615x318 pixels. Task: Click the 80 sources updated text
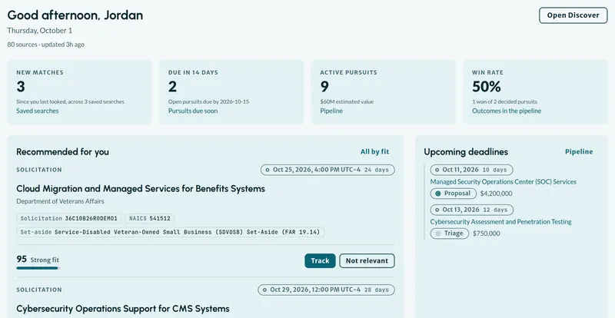click(x=46, y=45)
